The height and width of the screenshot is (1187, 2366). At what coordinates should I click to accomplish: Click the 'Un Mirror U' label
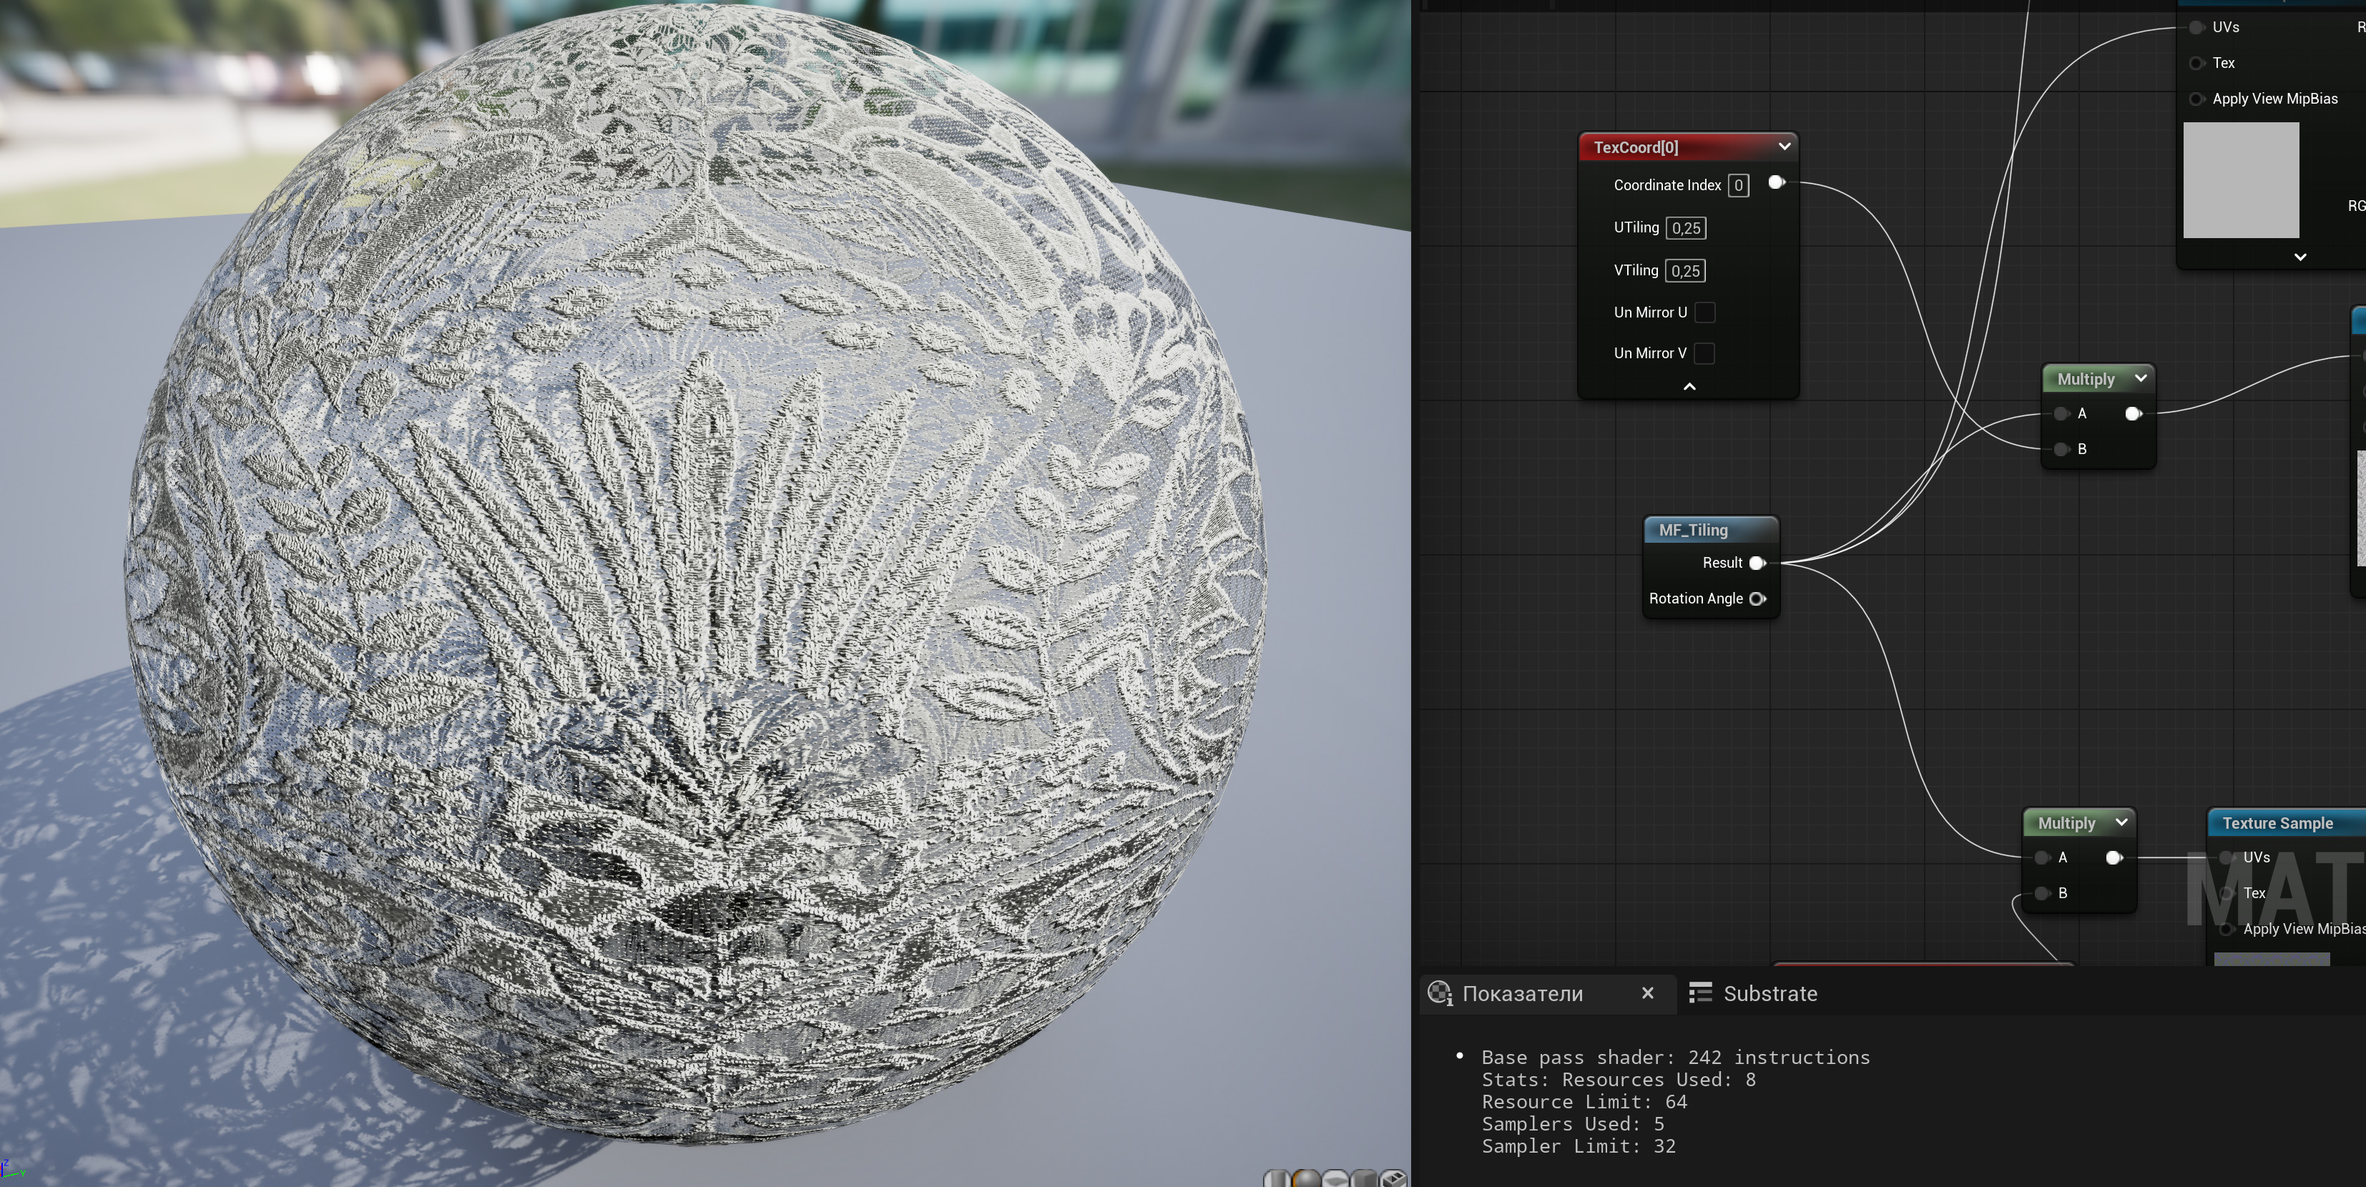pos(1649,312)
